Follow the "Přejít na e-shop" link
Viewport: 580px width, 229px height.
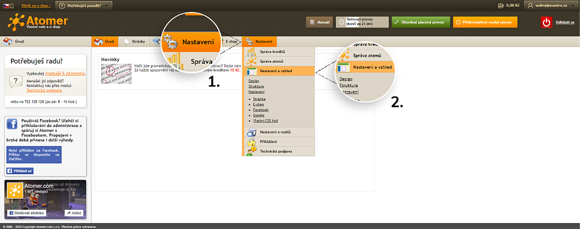36,6
